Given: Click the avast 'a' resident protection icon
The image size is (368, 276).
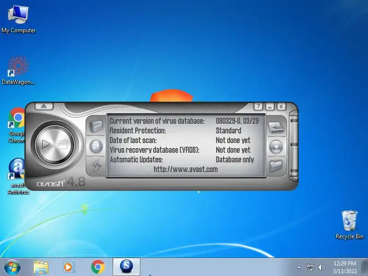Looking at the screenshot, I should (96, 146).
